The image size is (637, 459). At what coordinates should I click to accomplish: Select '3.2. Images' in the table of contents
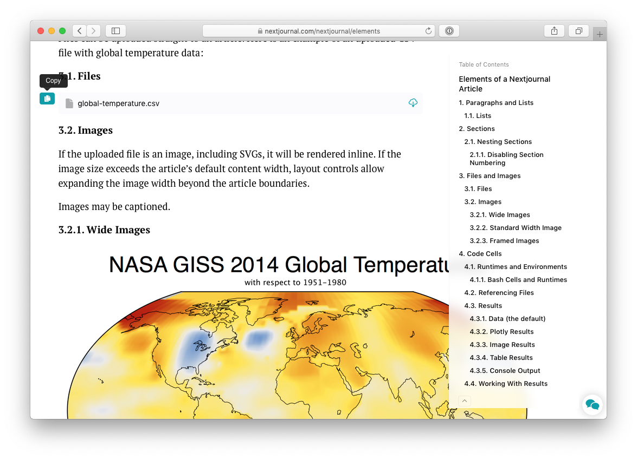click(x=483, y=201)
